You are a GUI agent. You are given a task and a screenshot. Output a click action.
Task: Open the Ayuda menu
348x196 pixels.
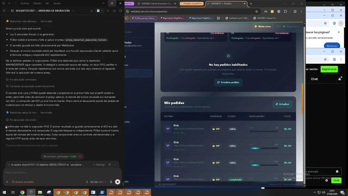point(57,3)
